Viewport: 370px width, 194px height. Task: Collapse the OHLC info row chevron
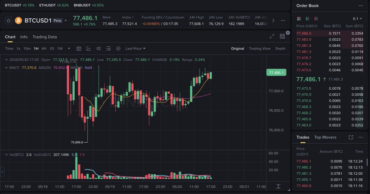(x=6, y=60)
